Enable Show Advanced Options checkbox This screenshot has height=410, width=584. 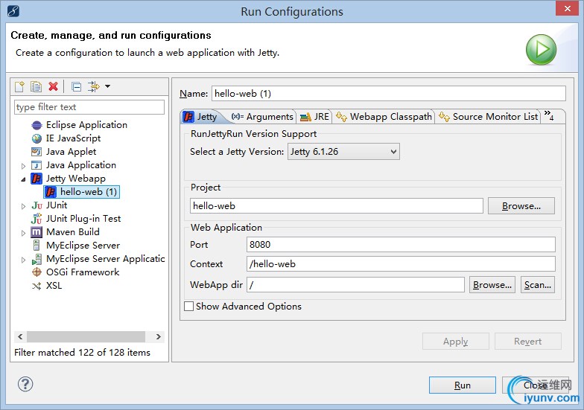pos(189,307)
